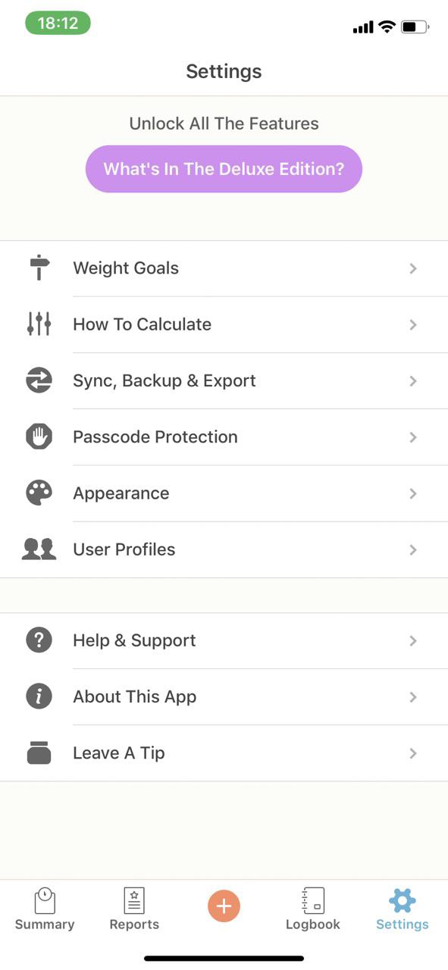Image resolution: width=448 pixels, height=970 pixels.
Task: Expand Weight Goals using its chevron
Action: 413,268
